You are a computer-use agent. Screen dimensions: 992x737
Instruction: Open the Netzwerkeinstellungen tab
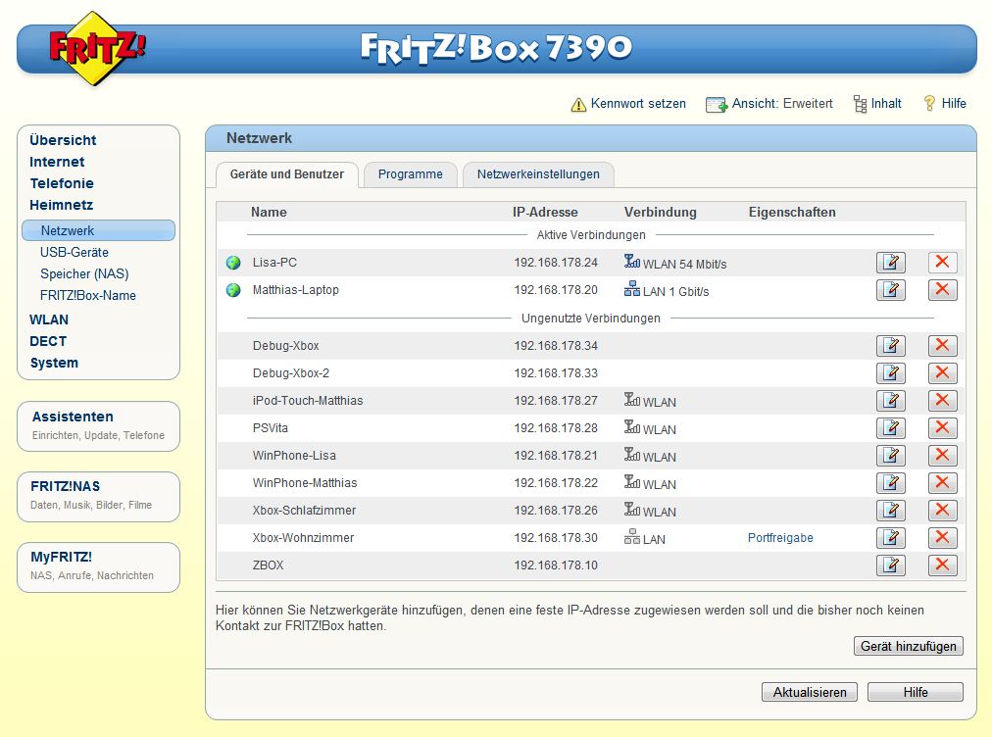coord(538,174)
